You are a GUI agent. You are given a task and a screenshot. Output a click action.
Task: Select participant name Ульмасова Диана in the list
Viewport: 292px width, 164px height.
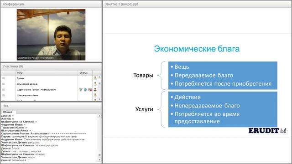point(27,84)
